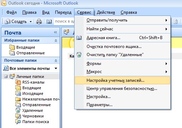Image resolution: width=182 pixels, height=128 pixels.
Task: Open the Справка menu
Action: (129, 12)
